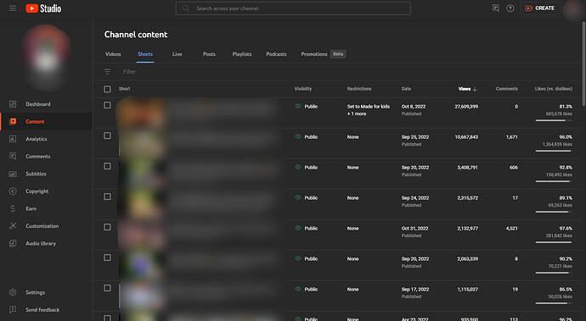Click the Search across your channel field
The width and height of the screenshot is (586, 321).
(x=293, y=8)
